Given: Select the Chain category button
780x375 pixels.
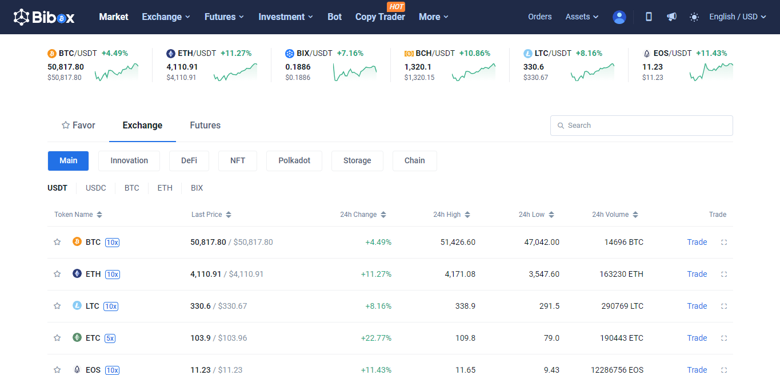Looking at the screenshot, I should pos(415,161).
